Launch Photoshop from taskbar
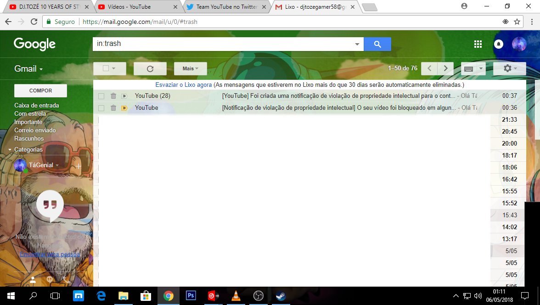The image size is (540, 305). [x=191, y=296]
